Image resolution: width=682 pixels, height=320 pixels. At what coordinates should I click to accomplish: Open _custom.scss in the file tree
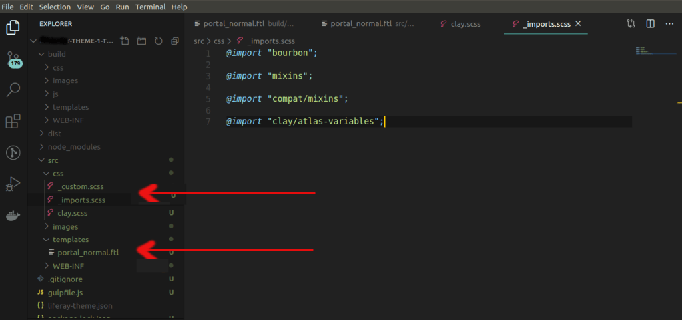pyautogui.click(x=80, y=186)
